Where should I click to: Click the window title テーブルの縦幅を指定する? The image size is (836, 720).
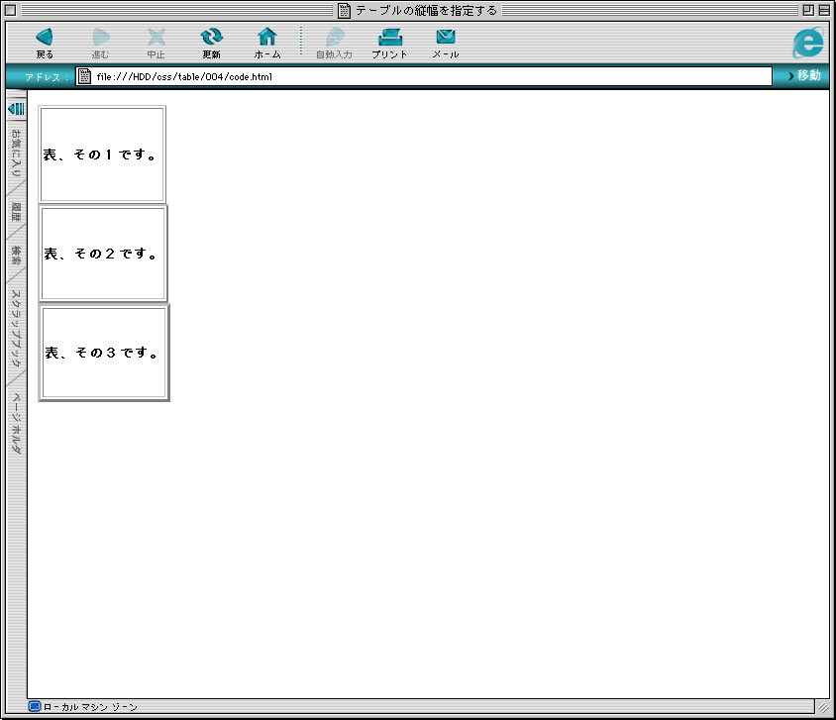tap(426, 10)
